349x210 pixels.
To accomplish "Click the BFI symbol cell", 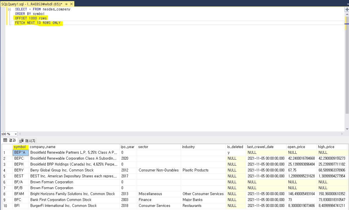I will [21, 206].
